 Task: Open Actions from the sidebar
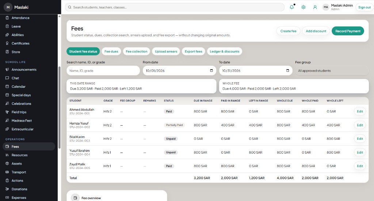pyautogui.click(x=29, y=181)
